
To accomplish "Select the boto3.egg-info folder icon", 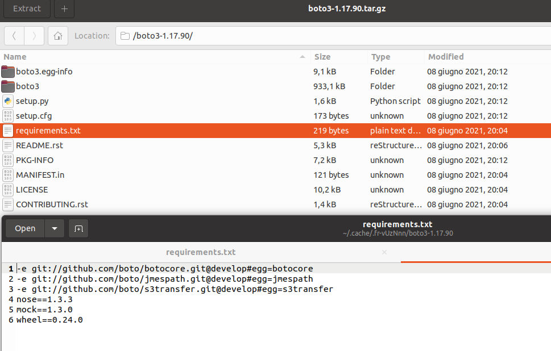I will coord(8,72).
